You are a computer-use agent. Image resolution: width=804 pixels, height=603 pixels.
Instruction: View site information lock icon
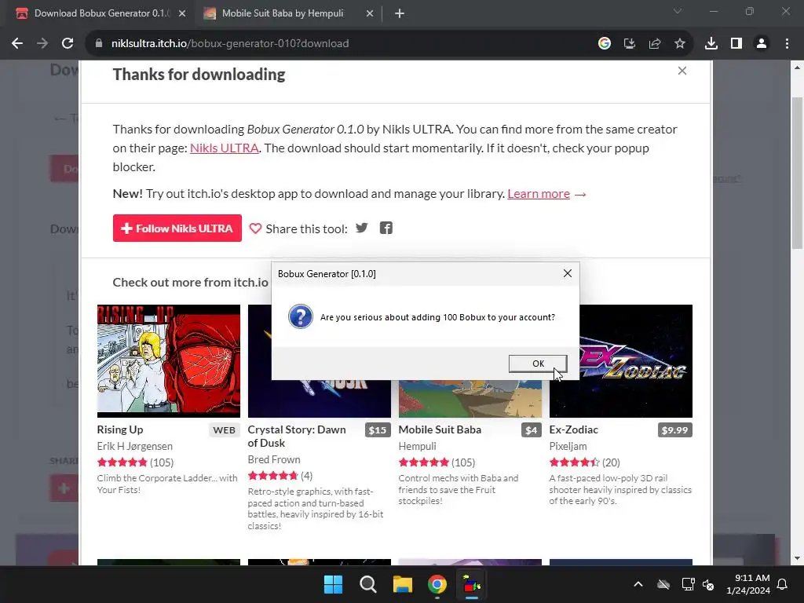99,44
